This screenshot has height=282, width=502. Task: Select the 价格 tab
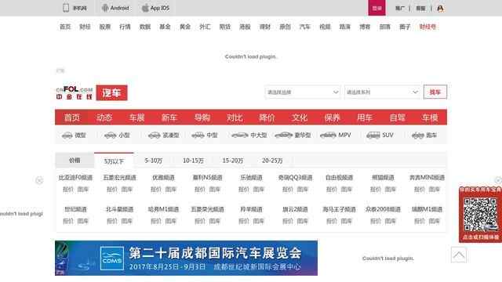tap(75, 160)
